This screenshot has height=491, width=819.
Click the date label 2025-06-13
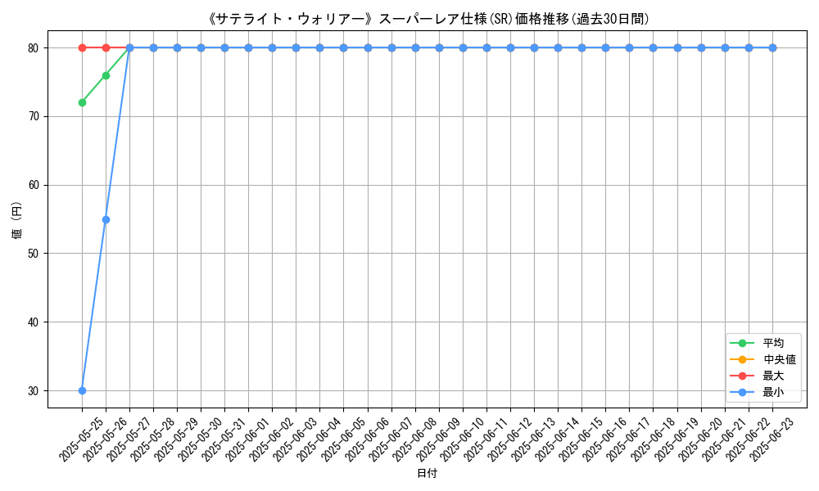pyautogui.click(x=533, y=440)
